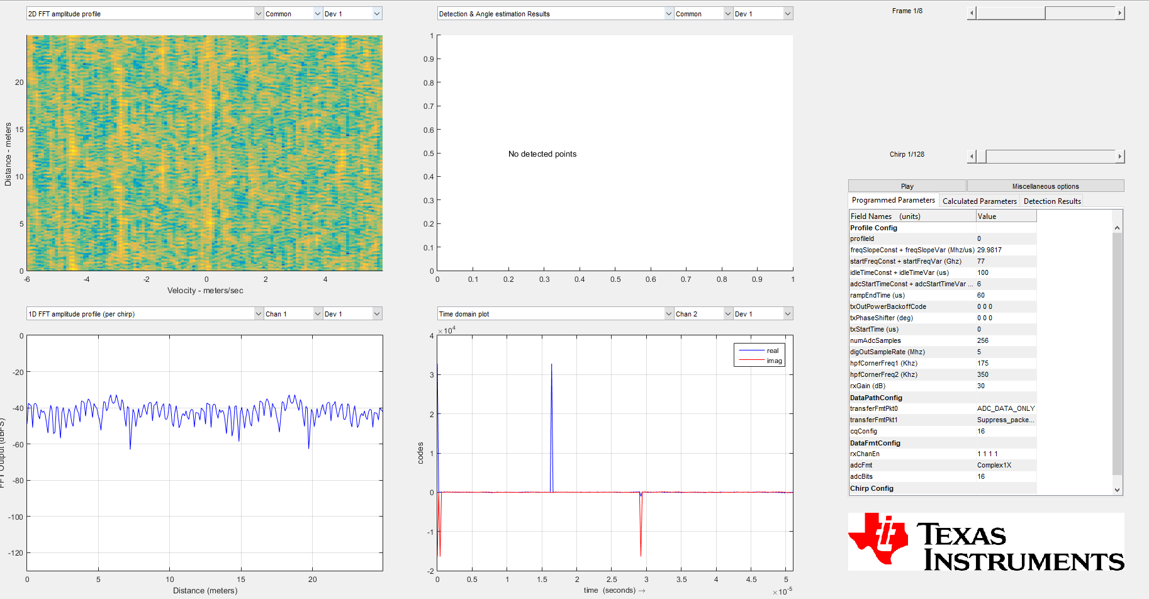Screen dimensions: 1149x599
Task: Click the Frame slider right arrow
Action: (x=1119, y=13)
